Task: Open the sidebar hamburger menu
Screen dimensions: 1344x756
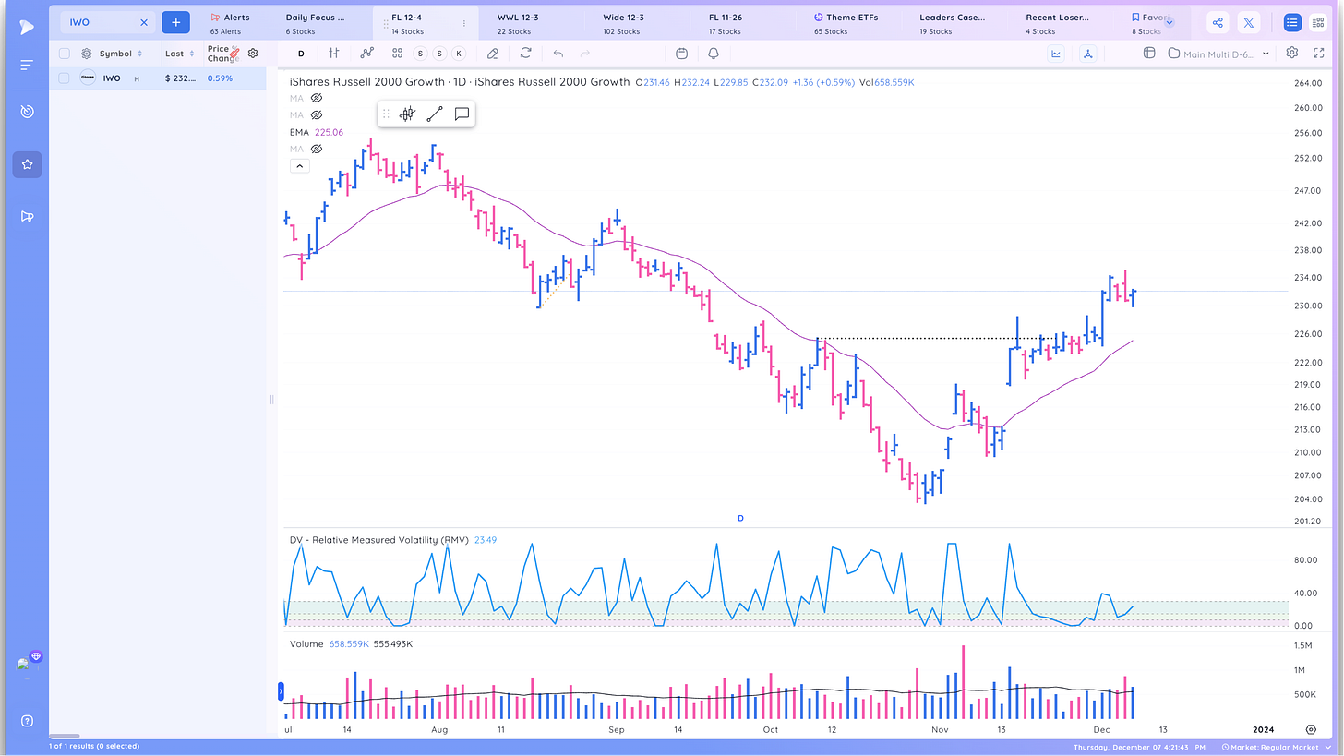Action: coord(27,66)
